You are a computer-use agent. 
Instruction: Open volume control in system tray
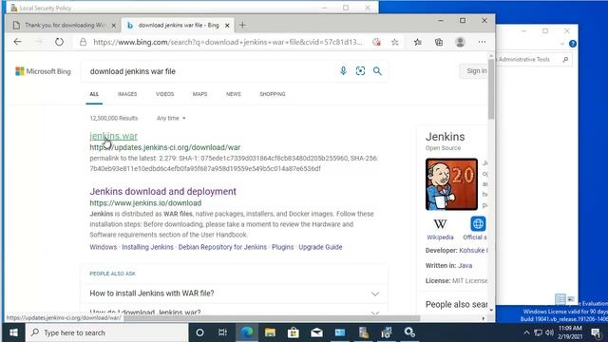[549, 332]
